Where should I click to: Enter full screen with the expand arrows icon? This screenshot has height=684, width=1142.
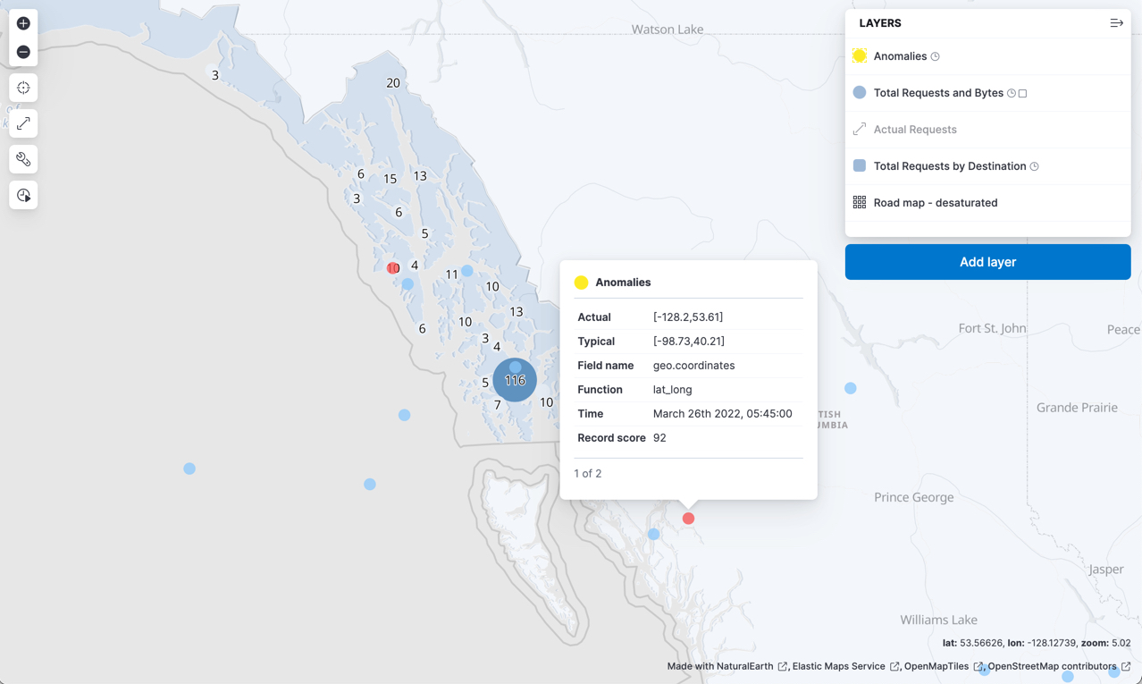23,123
